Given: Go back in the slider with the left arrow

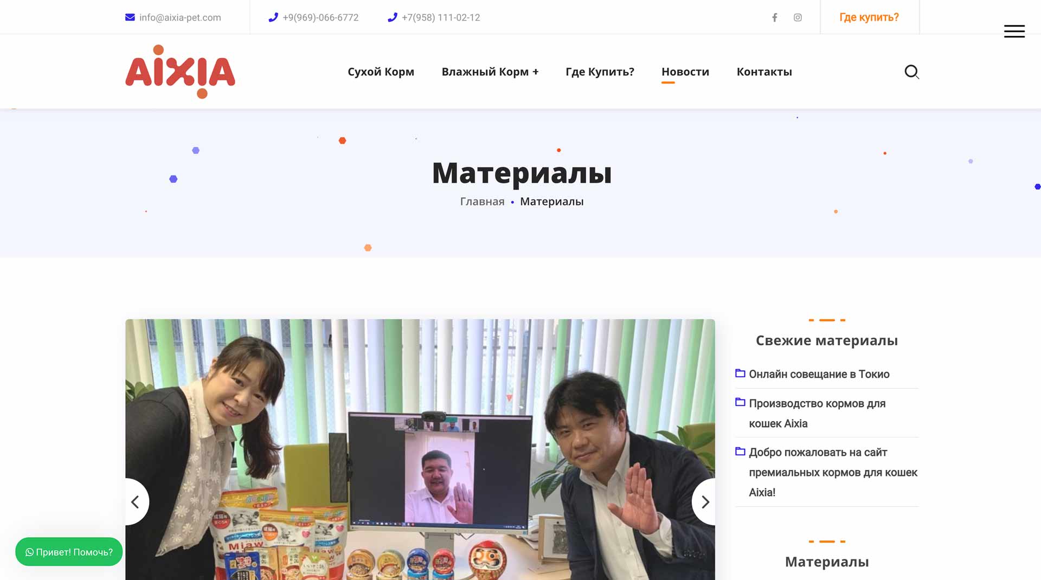Looking at the screenshot, I should point(135,502).
